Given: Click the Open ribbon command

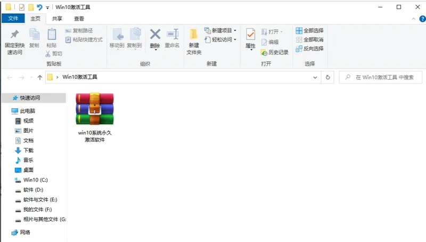Looking at the screenshot, I should click(x=272, y=32).
